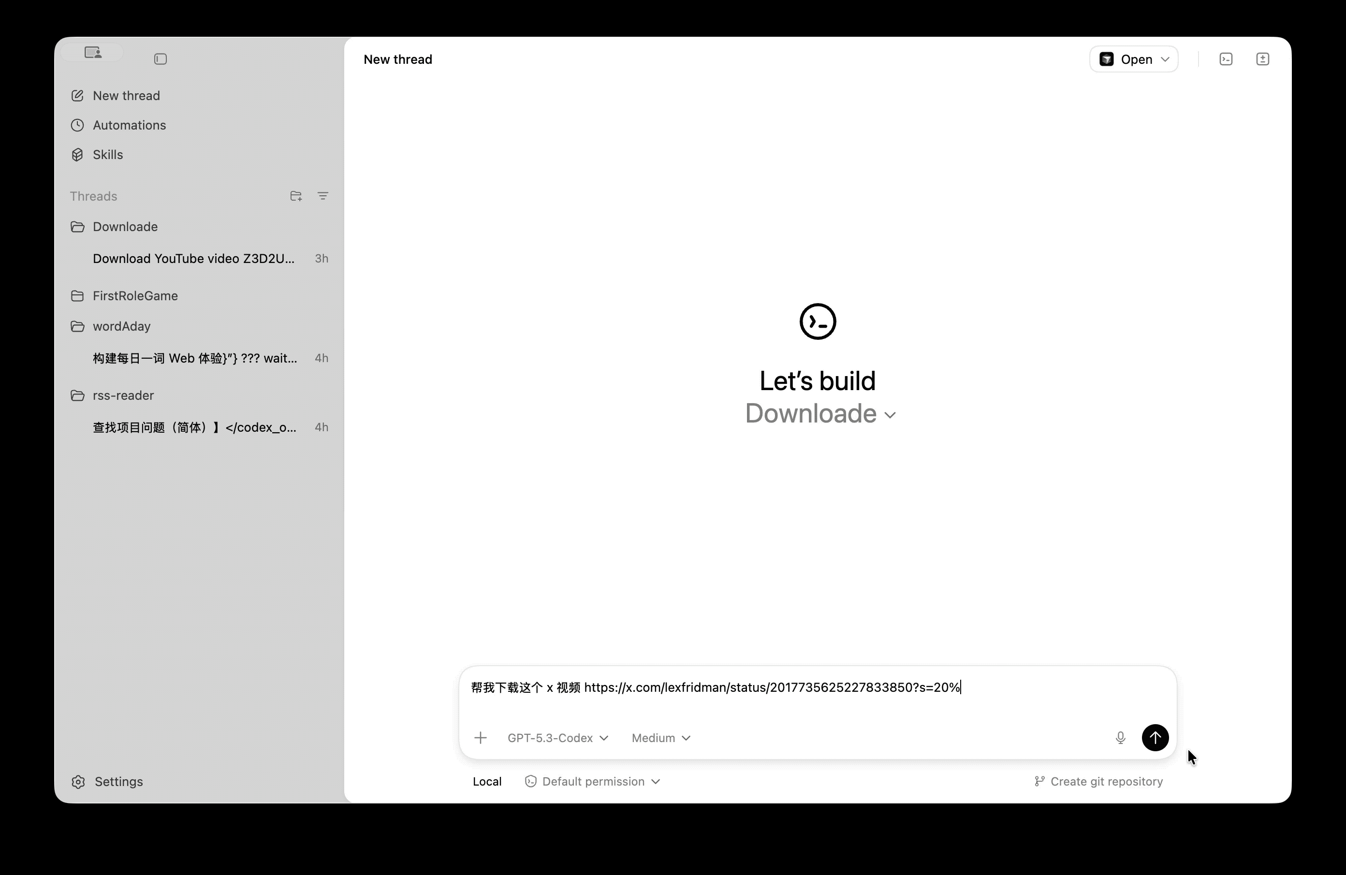Expand the Downloade project dropdown under Let's build

click(819, 413)
